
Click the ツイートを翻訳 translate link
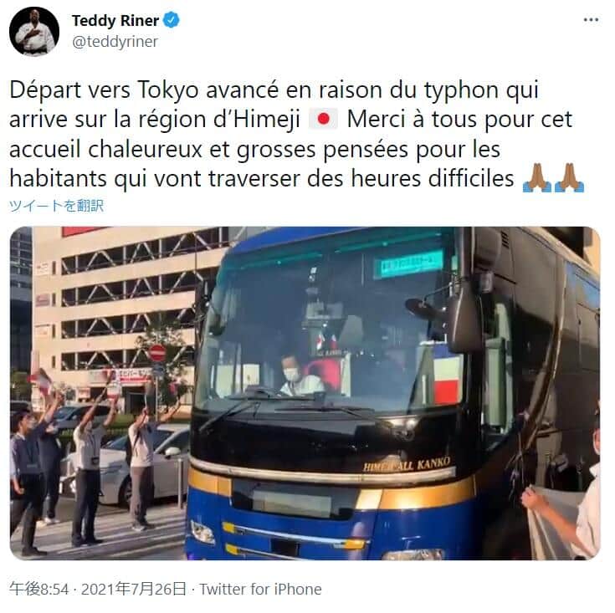pos(57,206)
